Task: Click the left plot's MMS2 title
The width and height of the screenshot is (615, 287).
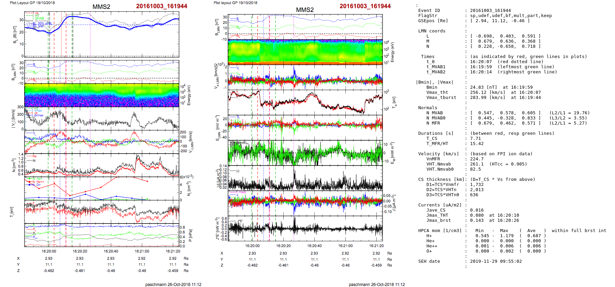Action: [101, 7]
